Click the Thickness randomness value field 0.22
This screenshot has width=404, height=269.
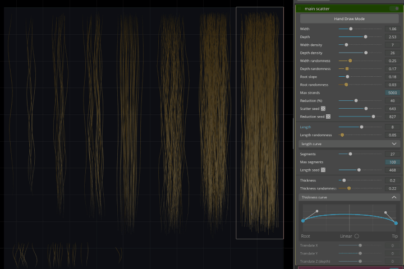pos(392,188)
